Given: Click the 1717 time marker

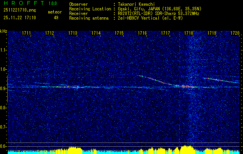Looking at the screenshot, I should tap(165, 33).
